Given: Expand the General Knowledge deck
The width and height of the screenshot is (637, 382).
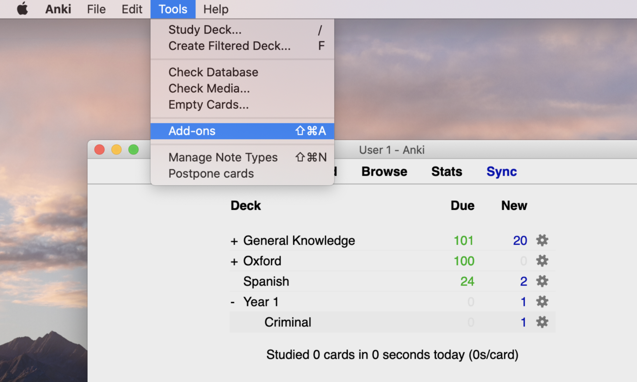Looking at the screenshot, I should pos(234,240).
